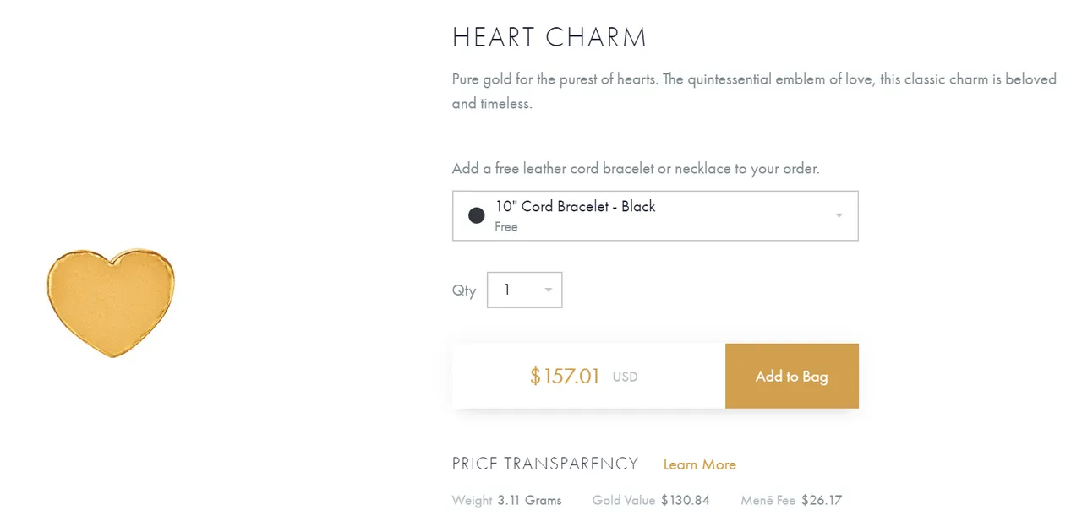This screenshot has height=521, width=1082.
Task: Click the arrow on the cord bracelet dropdown
Action: (x=839, y=215)
